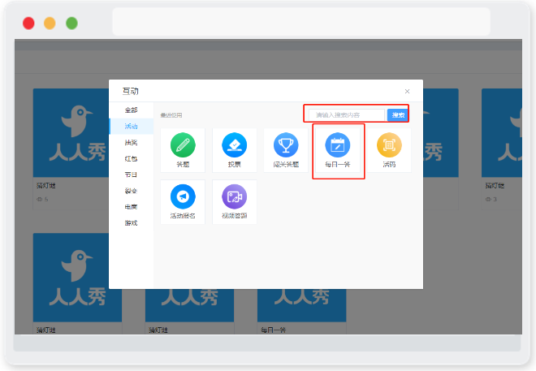The height and width of the screenshot is (371, 536).
Task: Click the green window maximize dot
Action: point(71,24)
